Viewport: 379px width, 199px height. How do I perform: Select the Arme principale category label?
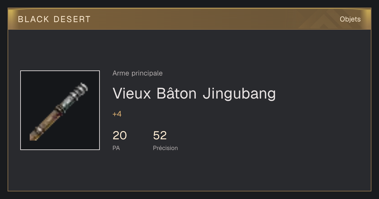point(137,73)
